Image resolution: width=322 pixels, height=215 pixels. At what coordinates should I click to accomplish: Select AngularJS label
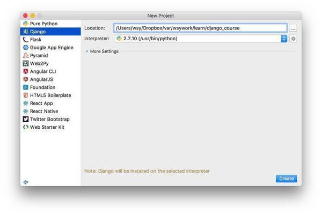[41, 79]
